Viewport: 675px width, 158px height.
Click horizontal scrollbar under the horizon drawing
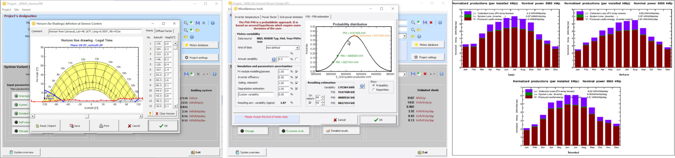(x=87, y=116)
